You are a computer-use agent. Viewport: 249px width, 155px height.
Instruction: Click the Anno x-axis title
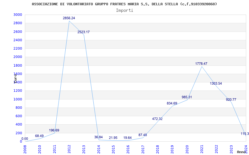click(242, 152)
